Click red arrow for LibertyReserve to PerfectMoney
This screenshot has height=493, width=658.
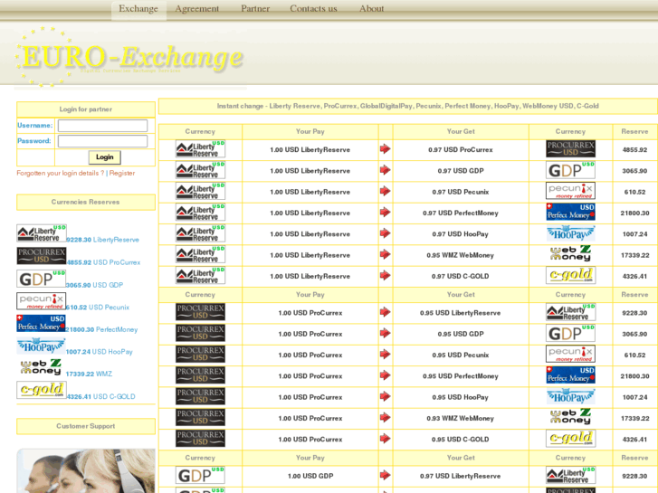click(386, 212)
